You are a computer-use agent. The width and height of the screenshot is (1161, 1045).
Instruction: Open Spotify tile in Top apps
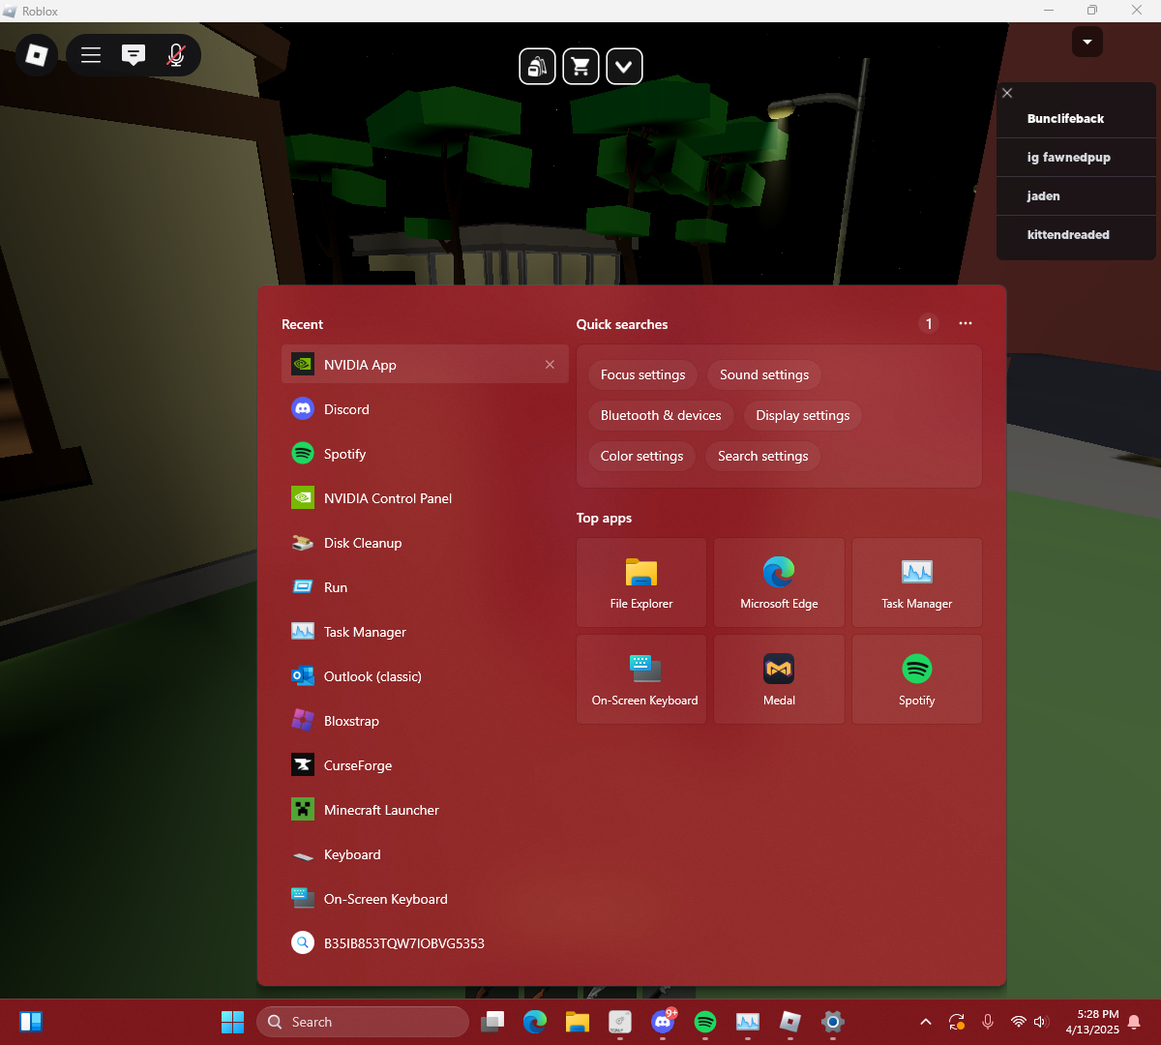pyautogui.click(x=917, y=679)
